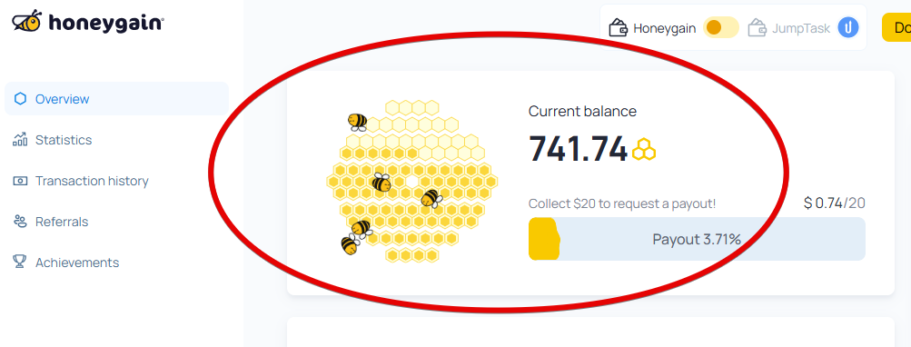Click the 741.74 current balance amount
This screenshot has height=347, width=911.
pyautogui.click(x=578, y=149)
